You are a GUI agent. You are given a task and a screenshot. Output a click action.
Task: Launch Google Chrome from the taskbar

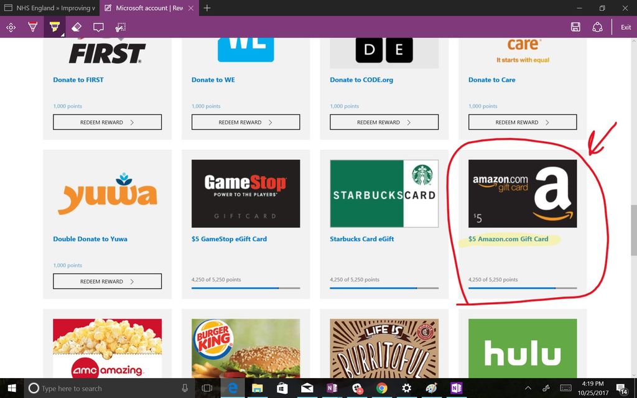coord(381,388)
